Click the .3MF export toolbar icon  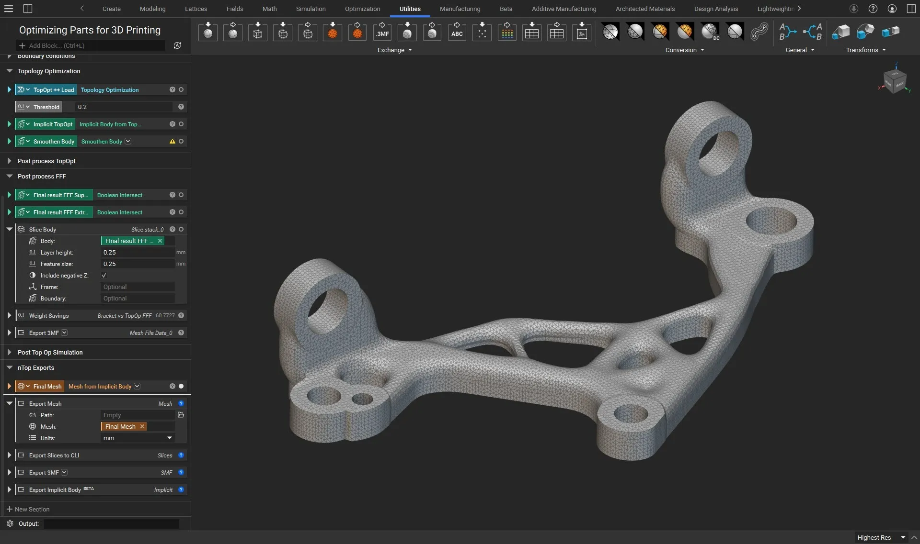(382, 33)
